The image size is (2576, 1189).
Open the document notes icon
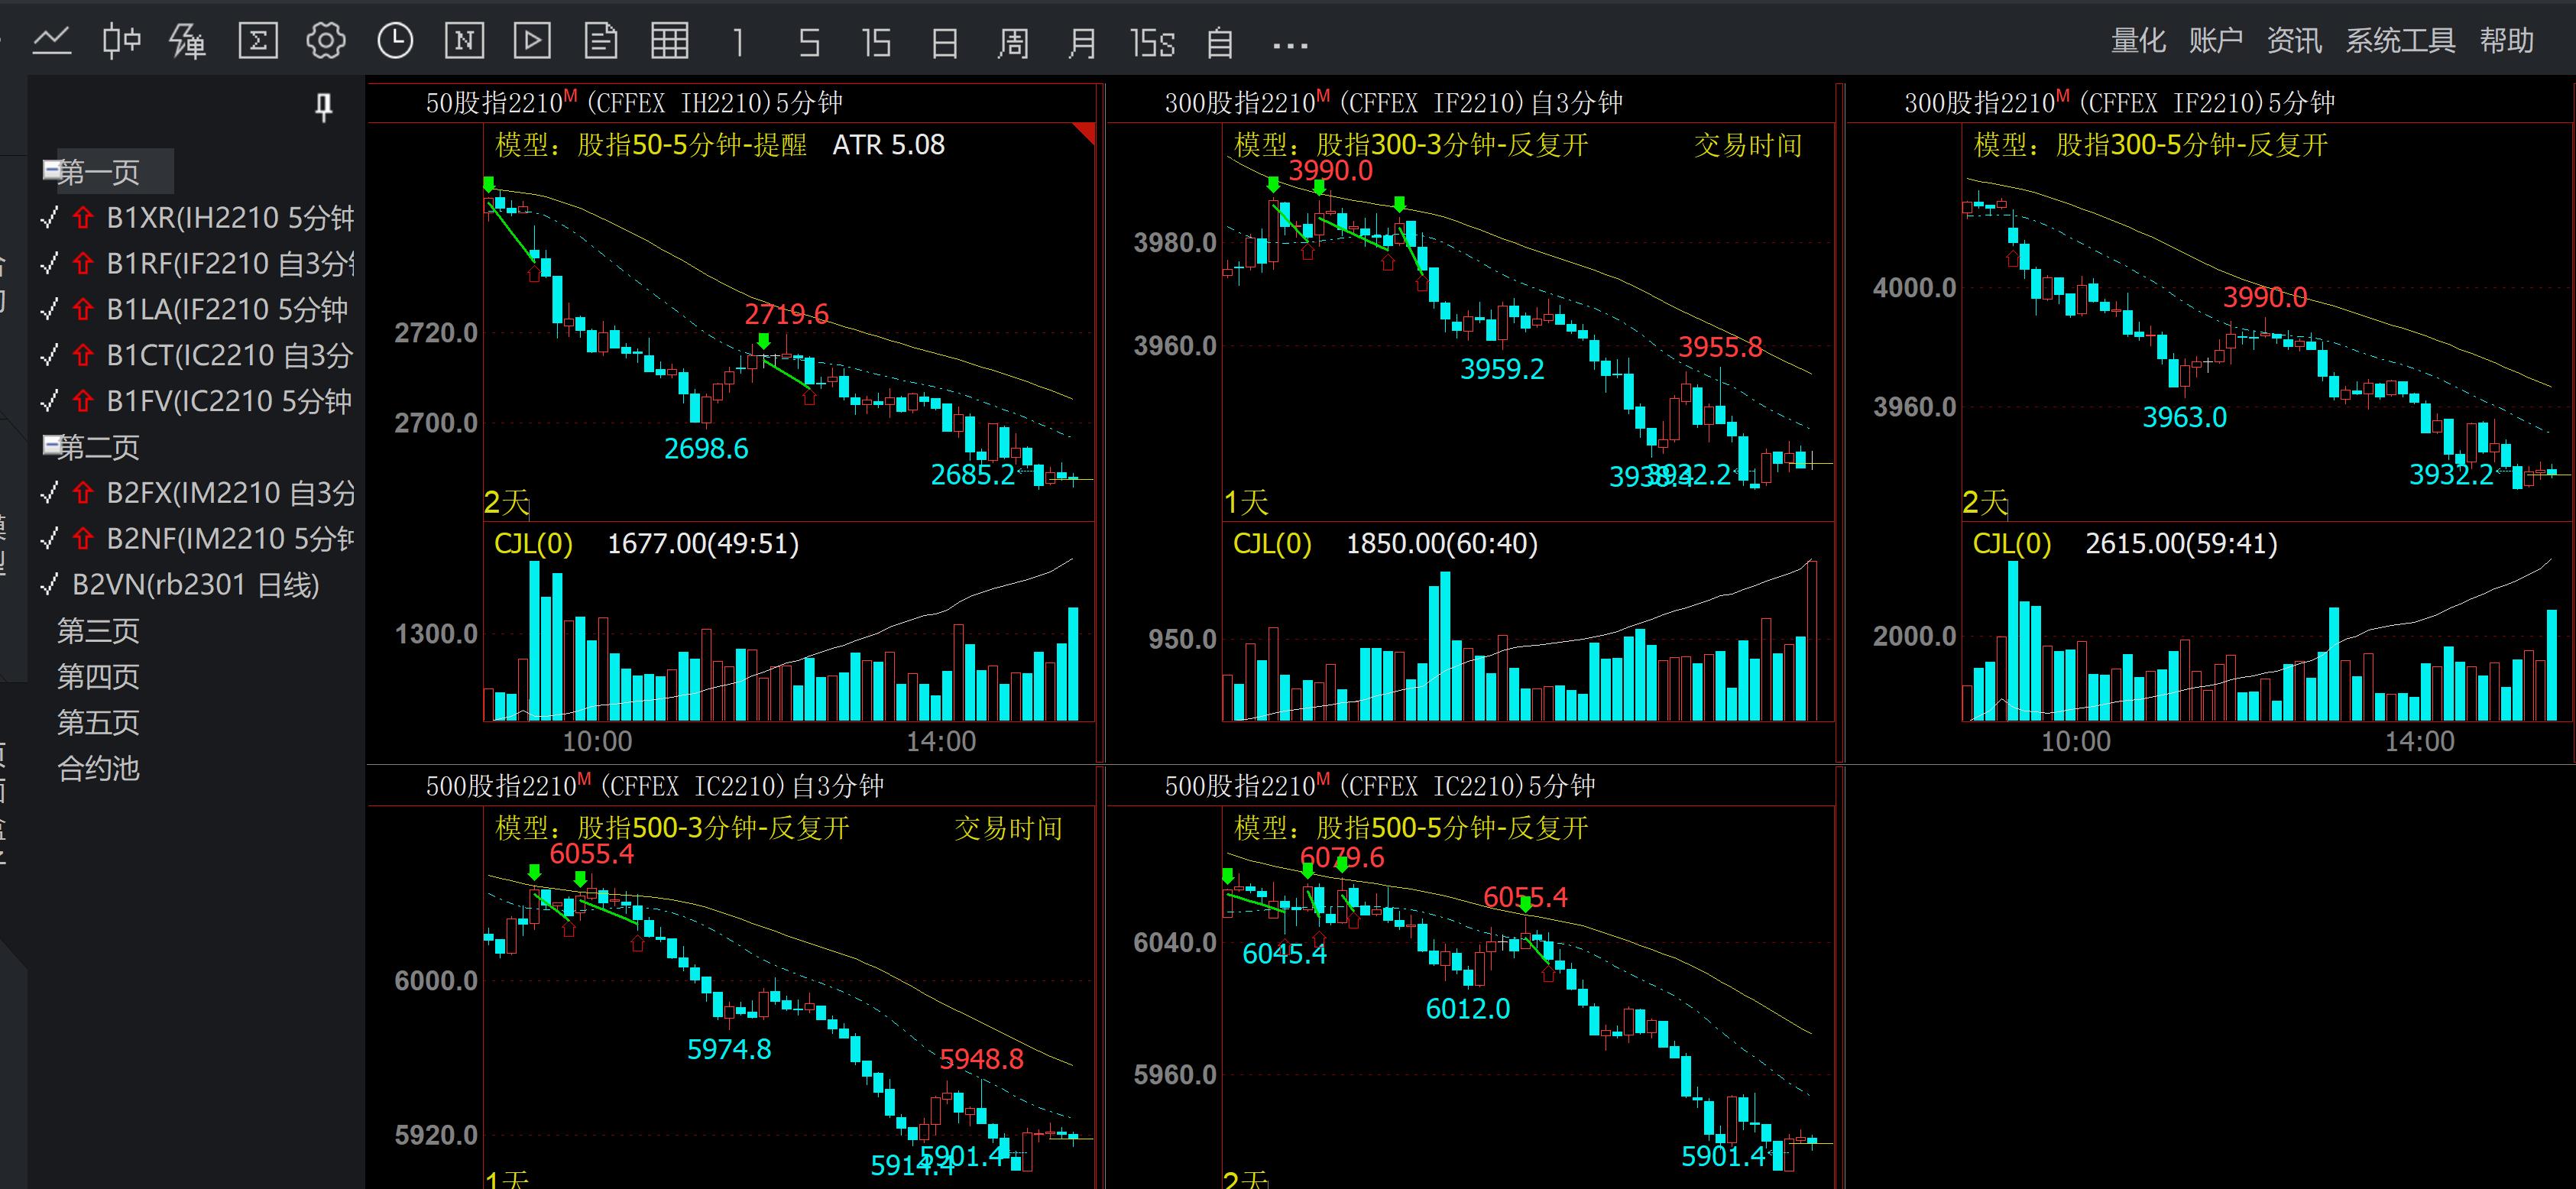600,41
